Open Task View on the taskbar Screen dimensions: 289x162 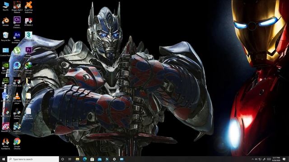[x=70, y=159]
